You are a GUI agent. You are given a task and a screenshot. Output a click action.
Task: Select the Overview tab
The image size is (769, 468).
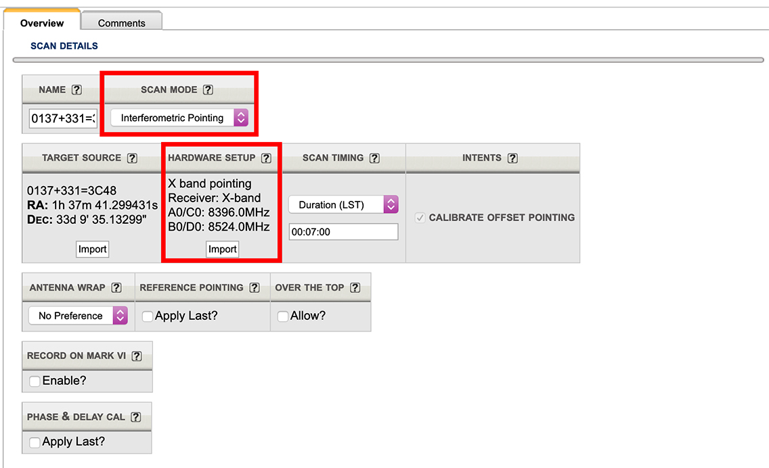[42, 23]
